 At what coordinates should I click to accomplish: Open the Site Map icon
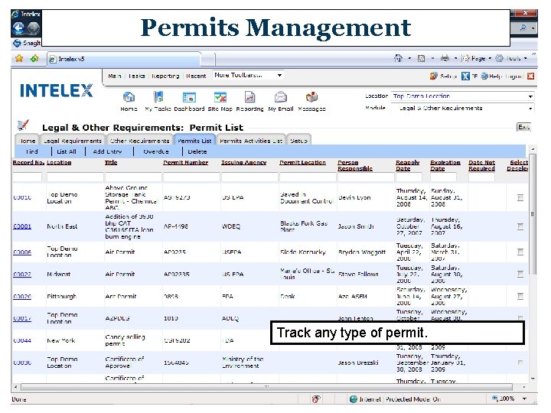[x=220, y=97]
